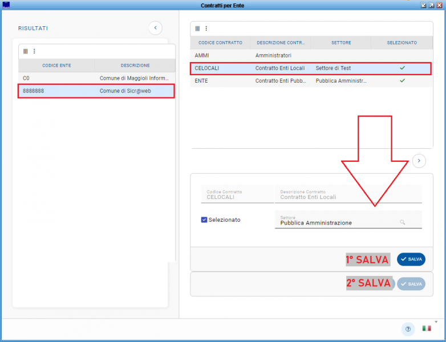This screenshot has height=342, width=446.
Task: Click Comune di Maggioli Inform... cell
Action: tap(134, 78)
